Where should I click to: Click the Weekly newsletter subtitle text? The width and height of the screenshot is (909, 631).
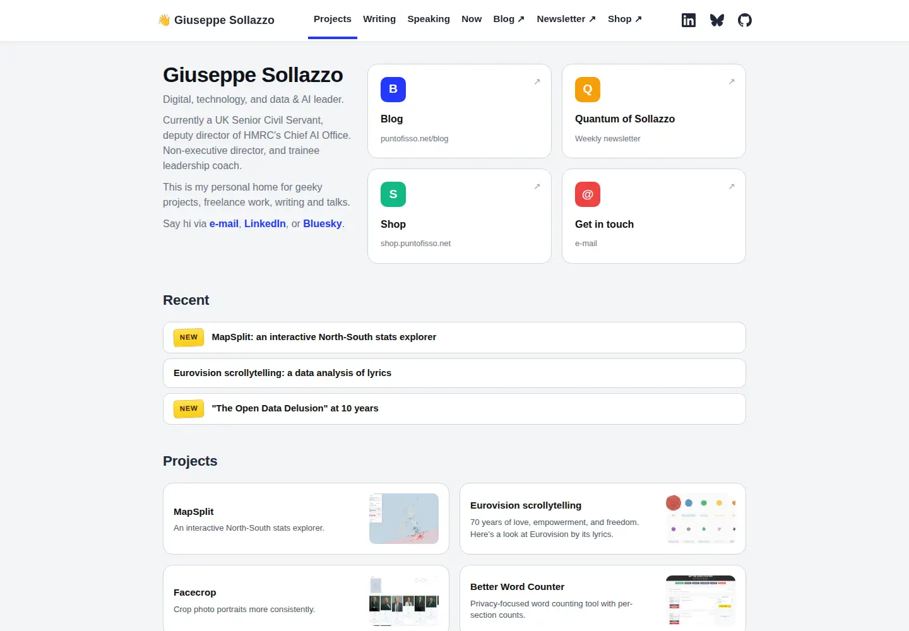click(607, 139)
